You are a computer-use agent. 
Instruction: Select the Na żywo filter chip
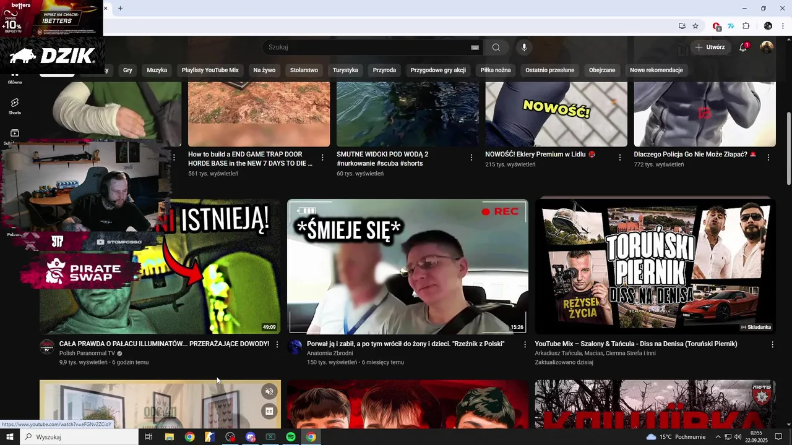(x=264, y=70)
